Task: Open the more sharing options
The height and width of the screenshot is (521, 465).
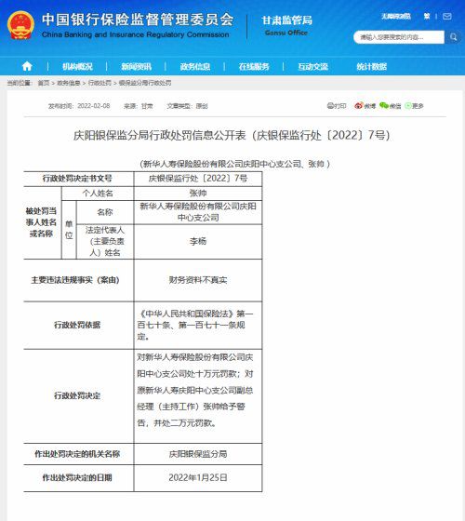Action: click(x=414, y=106)
